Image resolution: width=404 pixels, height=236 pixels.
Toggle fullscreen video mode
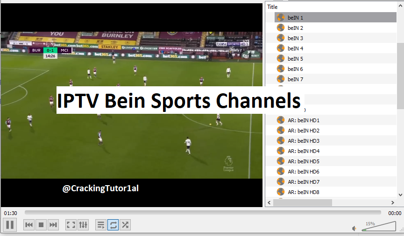click(x=71, y=225)
